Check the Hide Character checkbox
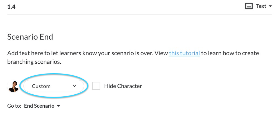 pos(96,86)
